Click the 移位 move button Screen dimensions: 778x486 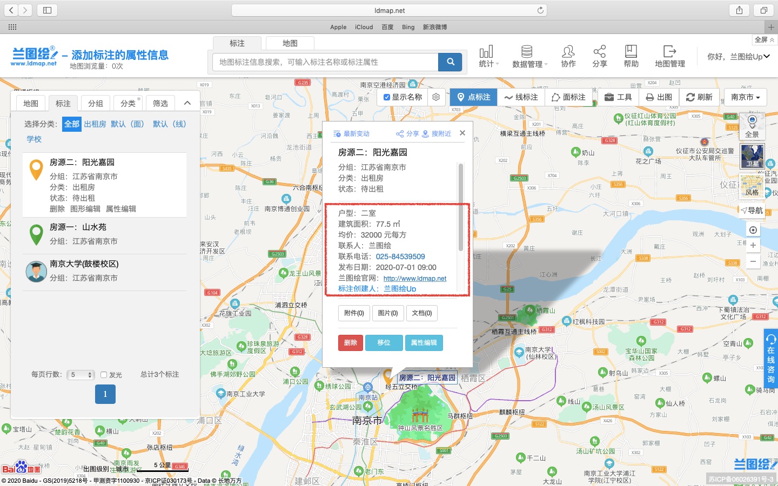(384, 343)
